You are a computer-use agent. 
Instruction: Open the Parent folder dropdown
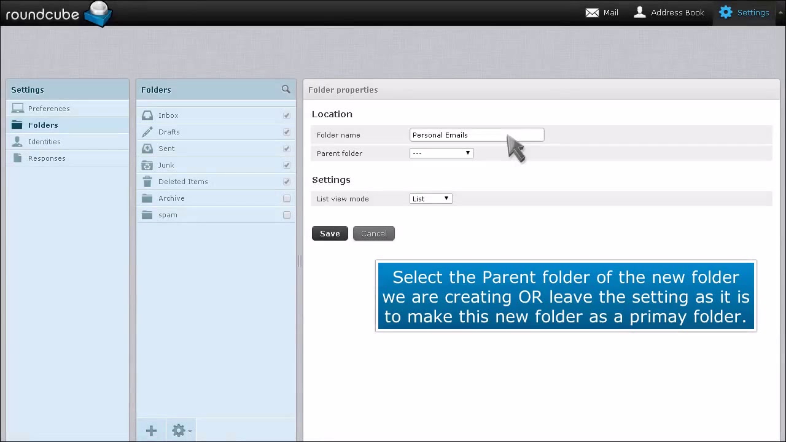[x=442, y=153]
